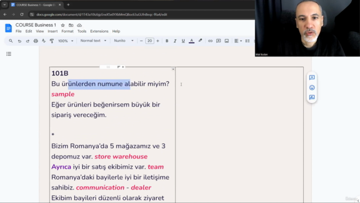View site information icon in address bar
Viewport: 360px width, 203px height.
tap(32, 15)
